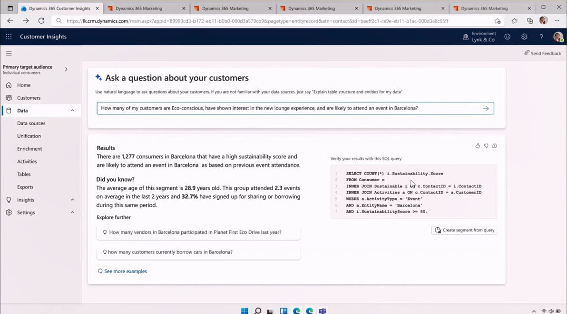Open Unification page
Viewport: 567px width, 314px height.
pos(29,136)
